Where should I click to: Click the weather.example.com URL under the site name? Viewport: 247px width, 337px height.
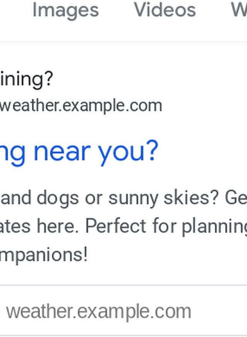pos(80,105)
